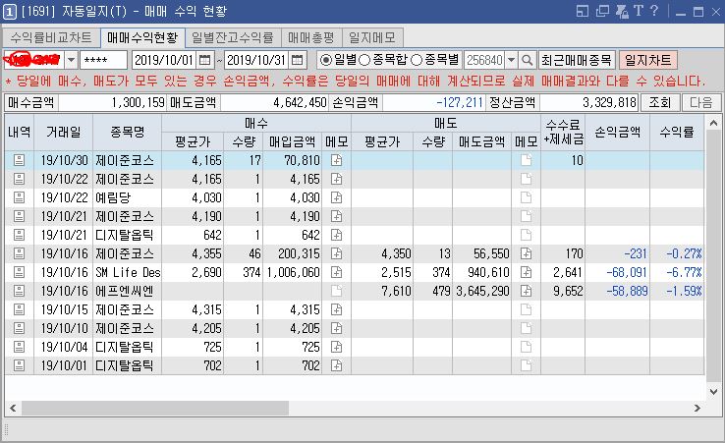Screen dimensions: 725x443
Task: Expand the stock code 256840 dropdown
Action: (x=511, y=60)
